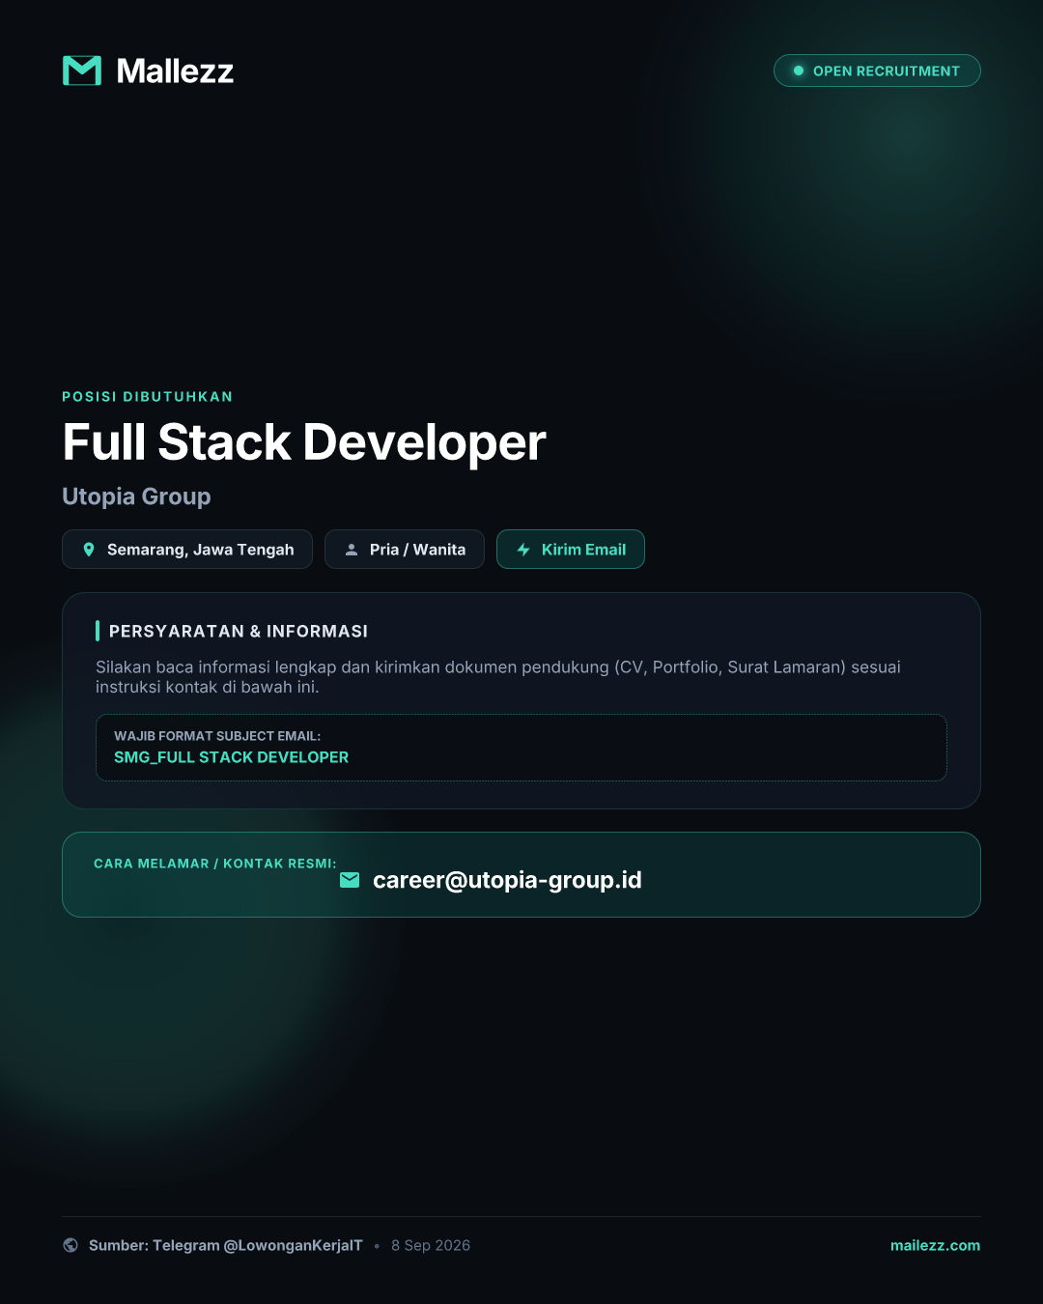This screenshot has width=1043, height=1304.
Task: Click the Kirim Email button
Action: pos(571,550)
